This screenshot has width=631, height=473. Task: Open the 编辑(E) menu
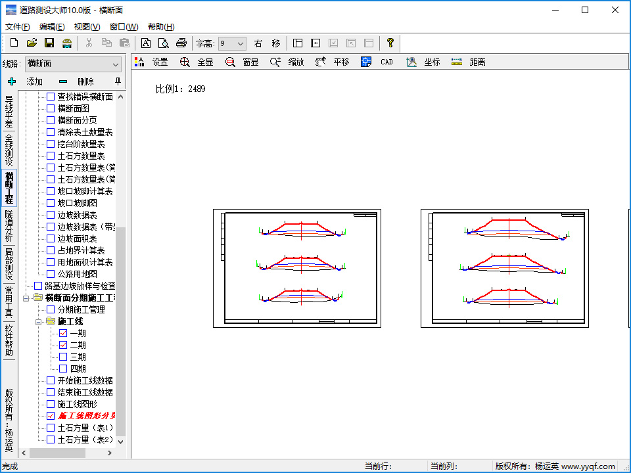coord(52,27)
